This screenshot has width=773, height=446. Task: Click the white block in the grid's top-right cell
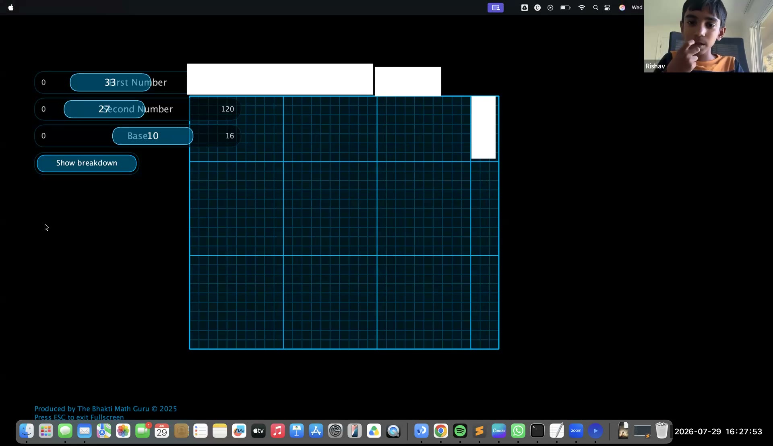point(484,128)
